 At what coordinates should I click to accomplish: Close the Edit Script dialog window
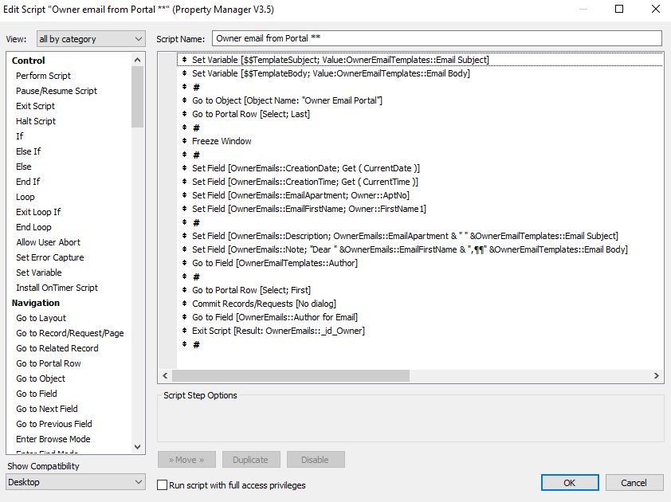pos(655,9)
